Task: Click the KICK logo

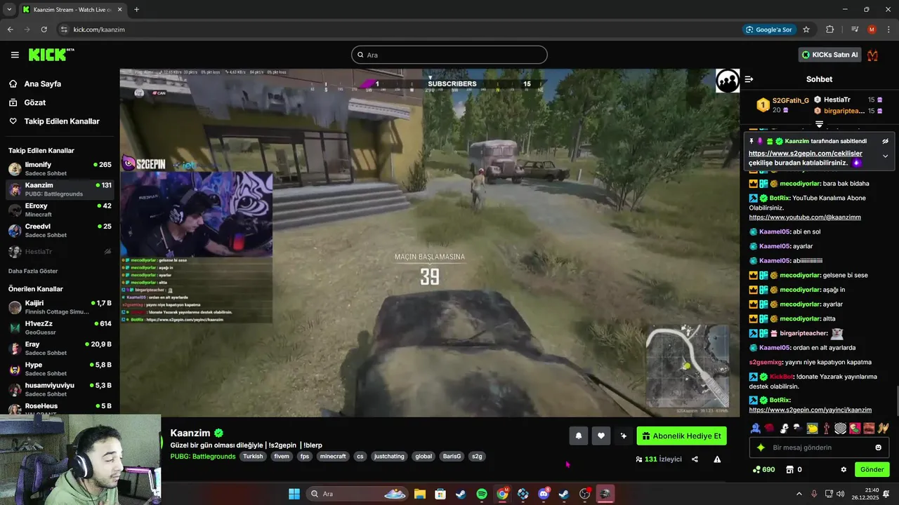Action: point(51,55)
